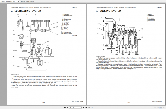This screenshot has width=166, height=109.
Task: Click the greyed-out previous view icon
Action: point(92,108)
